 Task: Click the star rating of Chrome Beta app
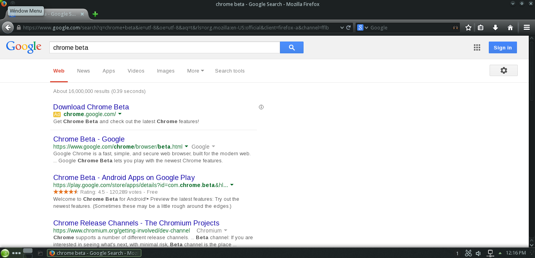66,192
